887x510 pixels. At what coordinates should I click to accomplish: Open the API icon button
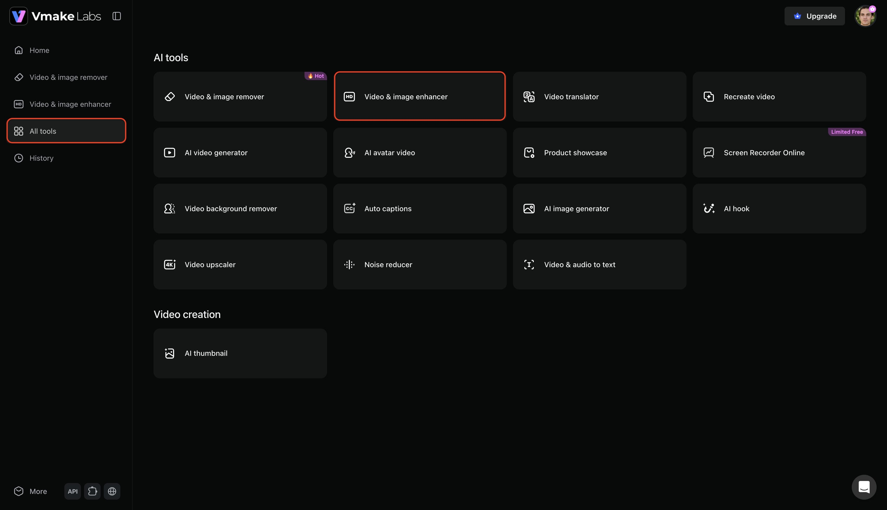coord(73,491)
